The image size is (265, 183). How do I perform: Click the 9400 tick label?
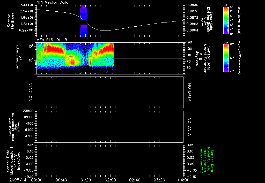pyautogui.click(x=30, y=130)
